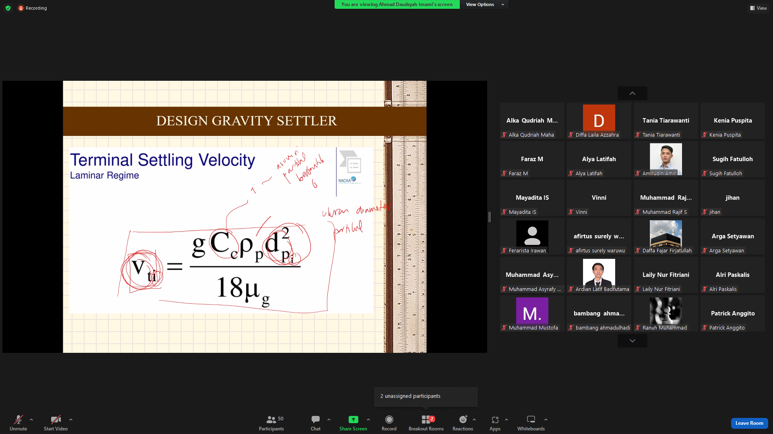Select Arga Setyawan's video tile
This screenshot has height=434, width=773.
(x=733, y=236)
